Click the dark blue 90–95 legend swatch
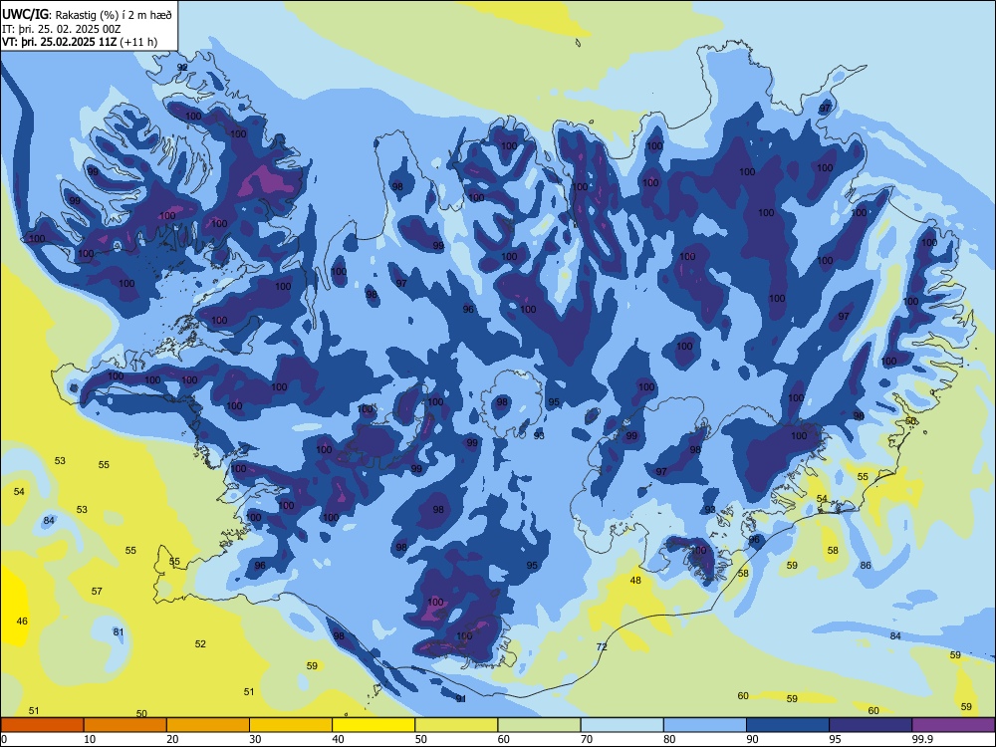996x747 pixels. tap(788, 725)
